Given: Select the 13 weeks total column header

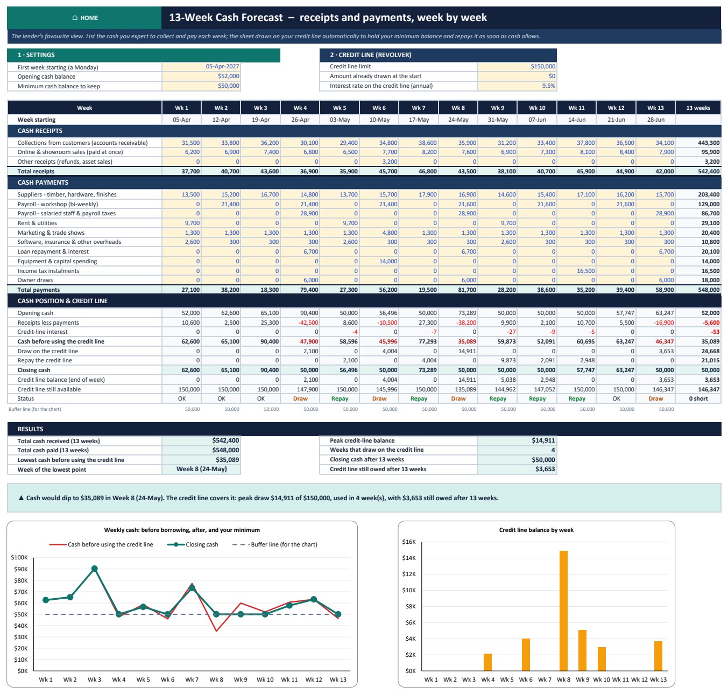Looking at the screenshot, I should click(x=698, y=108).
